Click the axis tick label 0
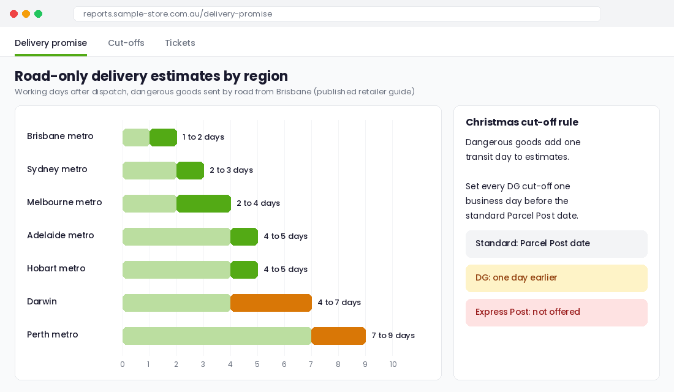Screen dimensions: 674x392 123,364
